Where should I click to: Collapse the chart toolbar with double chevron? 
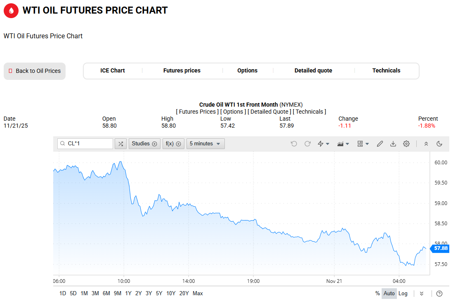click(x=426, y=144)
